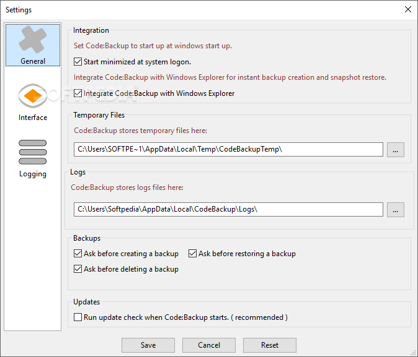Click the Reset button
Screen dimensions: 418x357
point(270,345)
